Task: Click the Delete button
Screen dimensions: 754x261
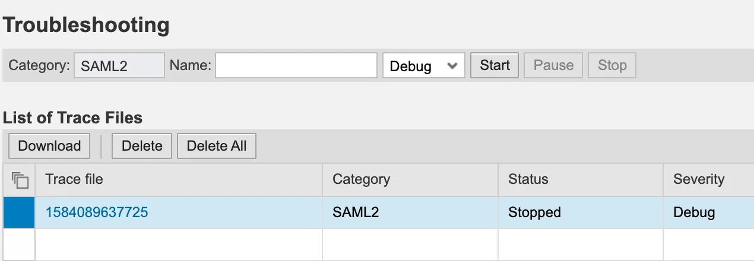Action: (142, 146)
